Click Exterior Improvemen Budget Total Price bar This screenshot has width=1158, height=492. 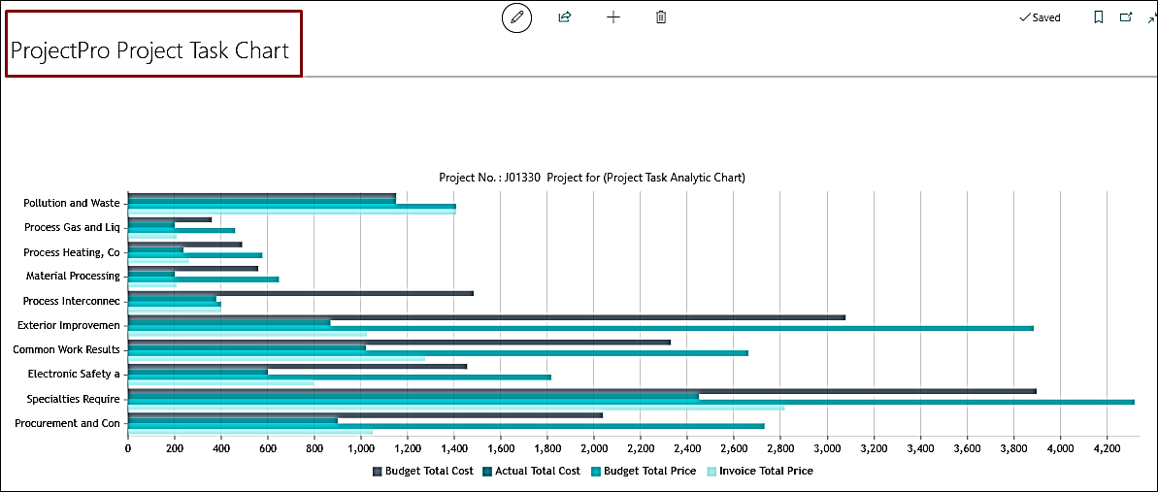point(580,328)
